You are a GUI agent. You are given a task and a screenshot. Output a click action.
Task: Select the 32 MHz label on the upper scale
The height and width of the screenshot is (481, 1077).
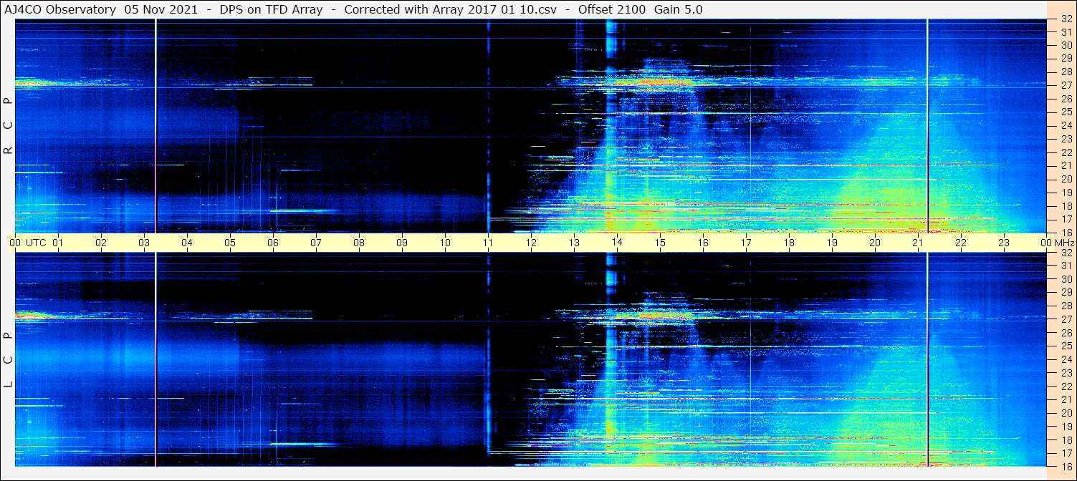pos(1066,20)
